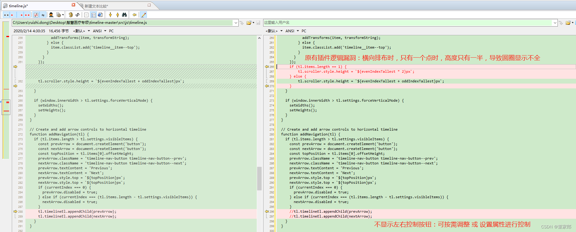Expand the right file path history dropdown
576x232 pixels.
[x=555, y=23]
